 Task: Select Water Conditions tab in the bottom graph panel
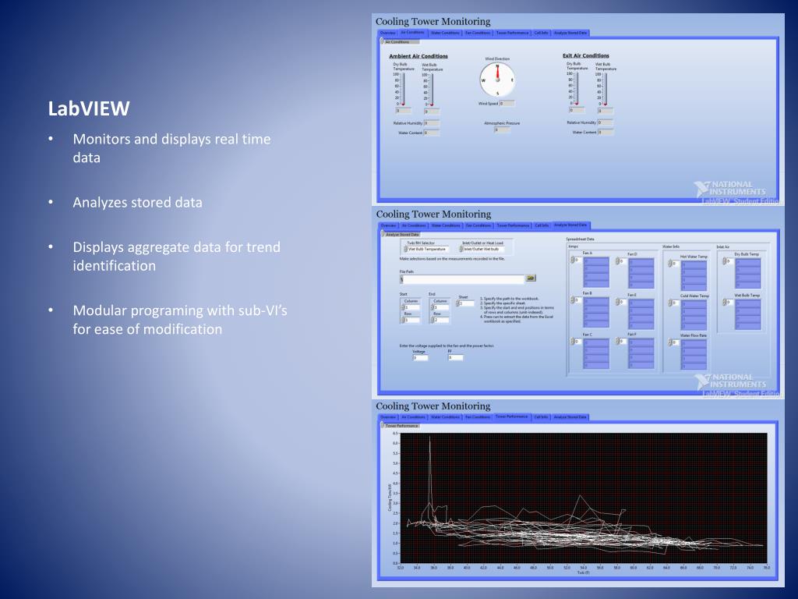point(445,417)
